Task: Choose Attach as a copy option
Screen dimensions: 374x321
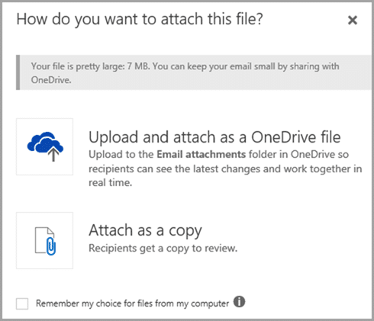Action: 145,230
